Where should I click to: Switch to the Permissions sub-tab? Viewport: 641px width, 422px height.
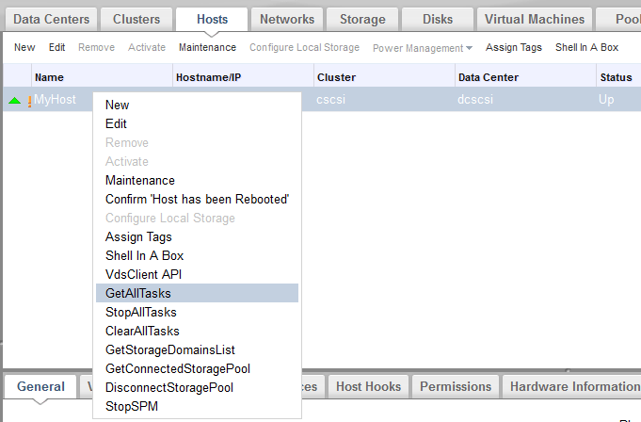coord(456,386)
